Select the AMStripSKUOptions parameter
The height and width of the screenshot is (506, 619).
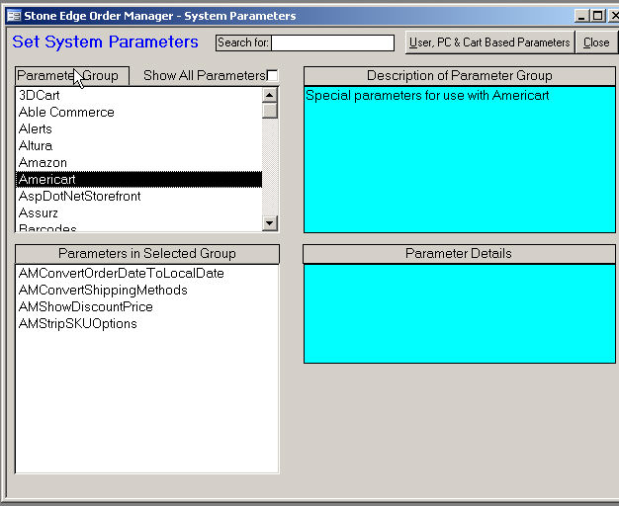click(x=147, y=324)
